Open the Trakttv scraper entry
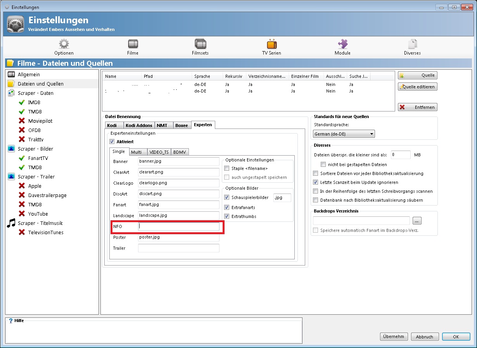 tap(36, 139)
